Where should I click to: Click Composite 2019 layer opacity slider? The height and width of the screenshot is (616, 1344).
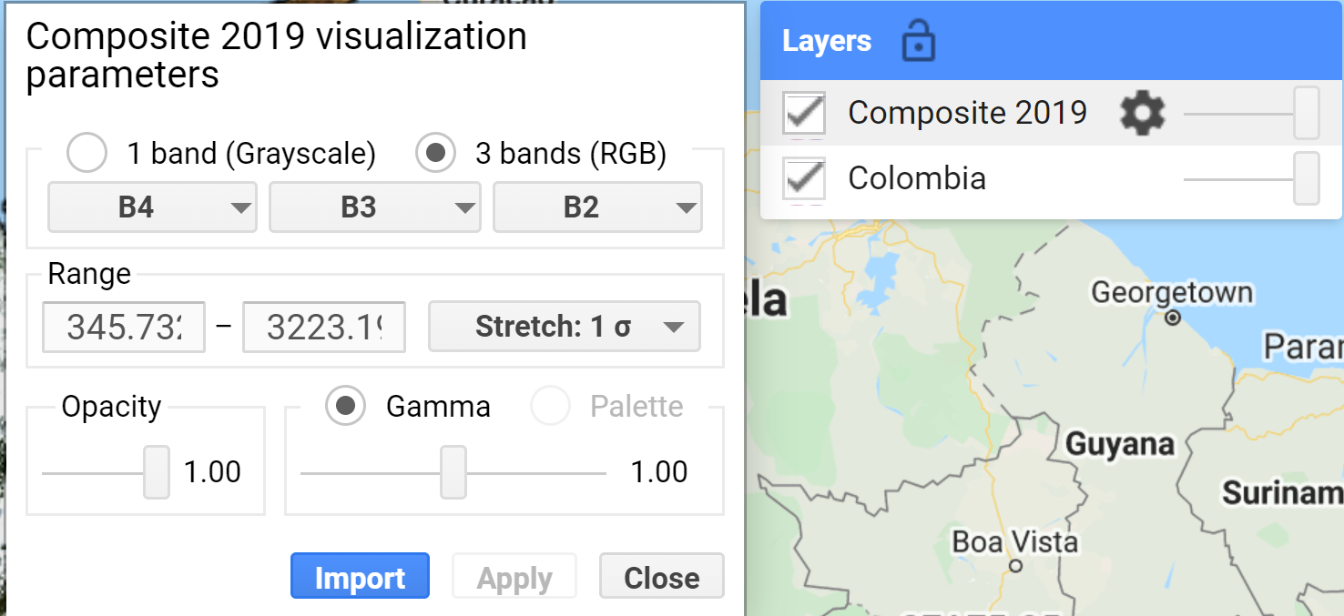[x=1306, y=114]
